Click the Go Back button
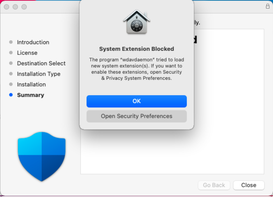 pyautogui.click(x=214, y=185)
